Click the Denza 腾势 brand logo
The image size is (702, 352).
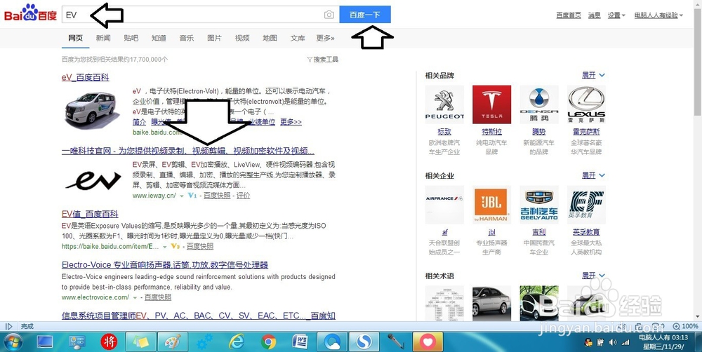tap(539, 104)
